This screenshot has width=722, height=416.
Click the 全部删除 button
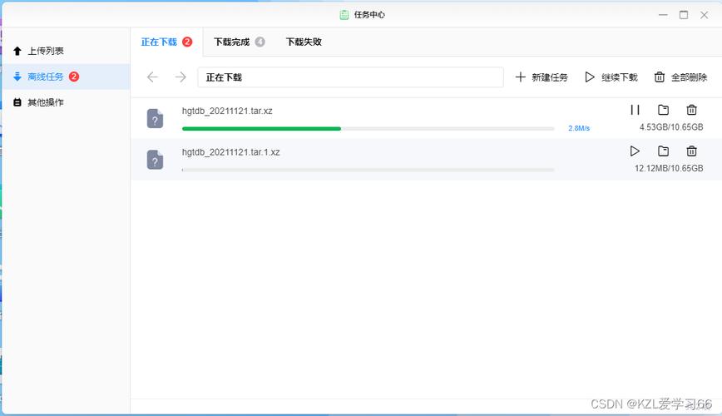[x=680, y=77]
